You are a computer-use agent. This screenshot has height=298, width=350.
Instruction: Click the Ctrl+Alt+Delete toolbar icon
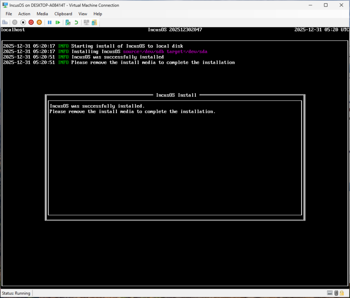(5, 22)
